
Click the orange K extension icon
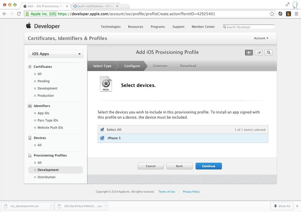click(288, 14)
